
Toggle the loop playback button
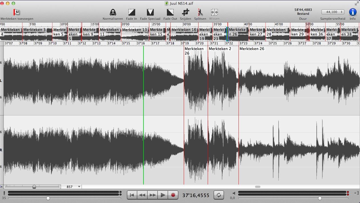coord(219,195)
